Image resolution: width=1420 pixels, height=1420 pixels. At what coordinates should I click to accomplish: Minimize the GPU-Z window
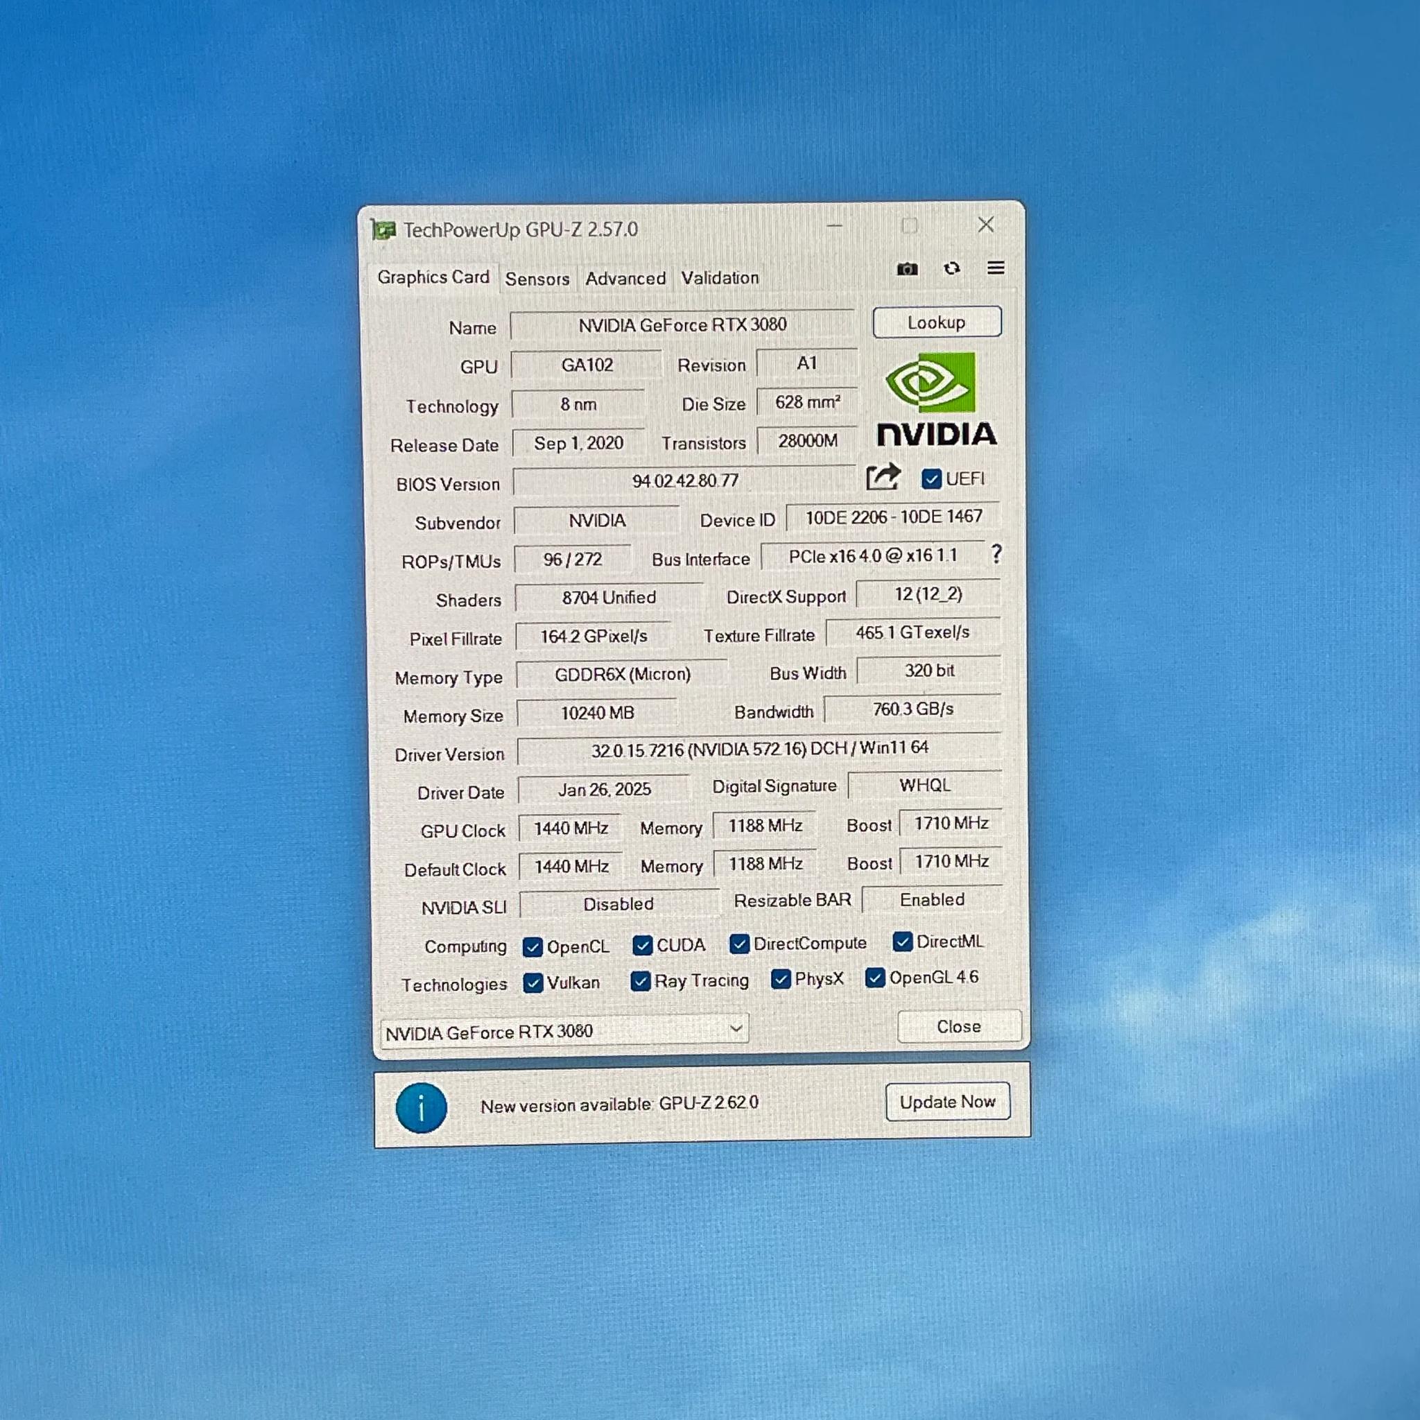click(x=834, y=225)
